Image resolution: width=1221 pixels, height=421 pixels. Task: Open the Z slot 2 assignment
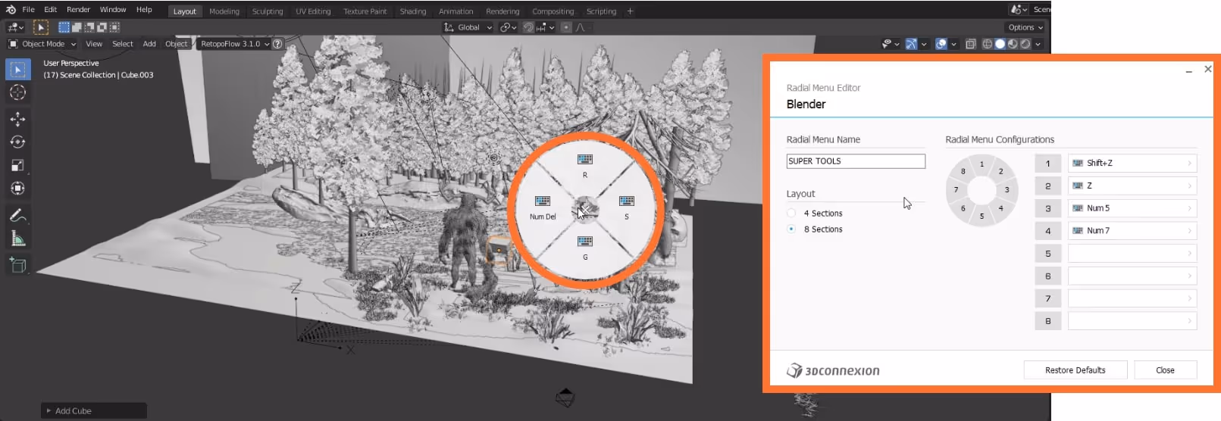[1132, 186]
